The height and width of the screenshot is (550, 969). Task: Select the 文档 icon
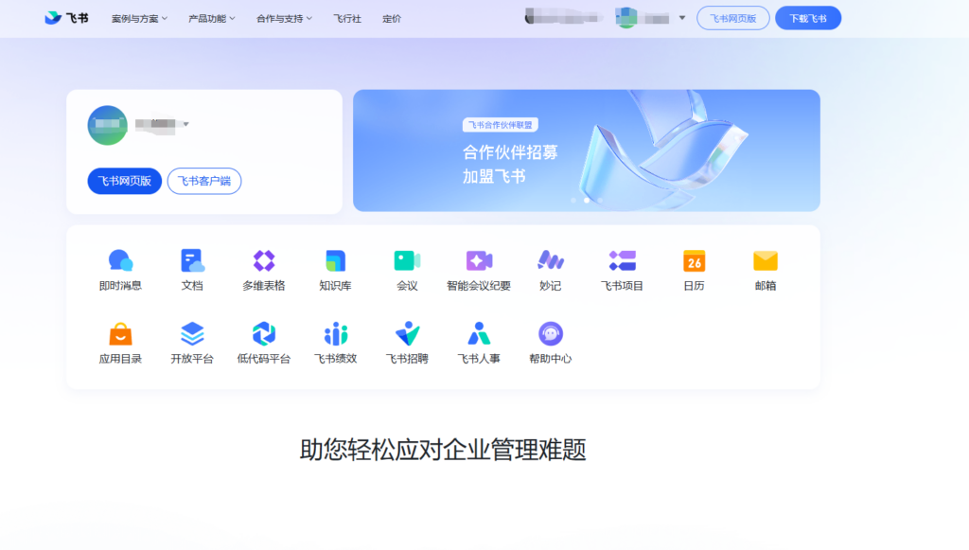[x=191, y=262]
